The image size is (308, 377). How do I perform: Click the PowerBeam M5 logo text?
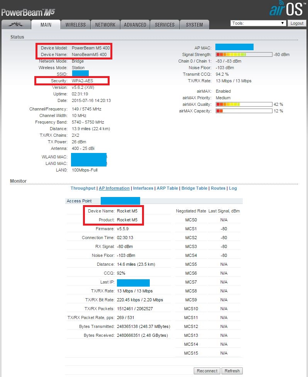tap(28, 12)
